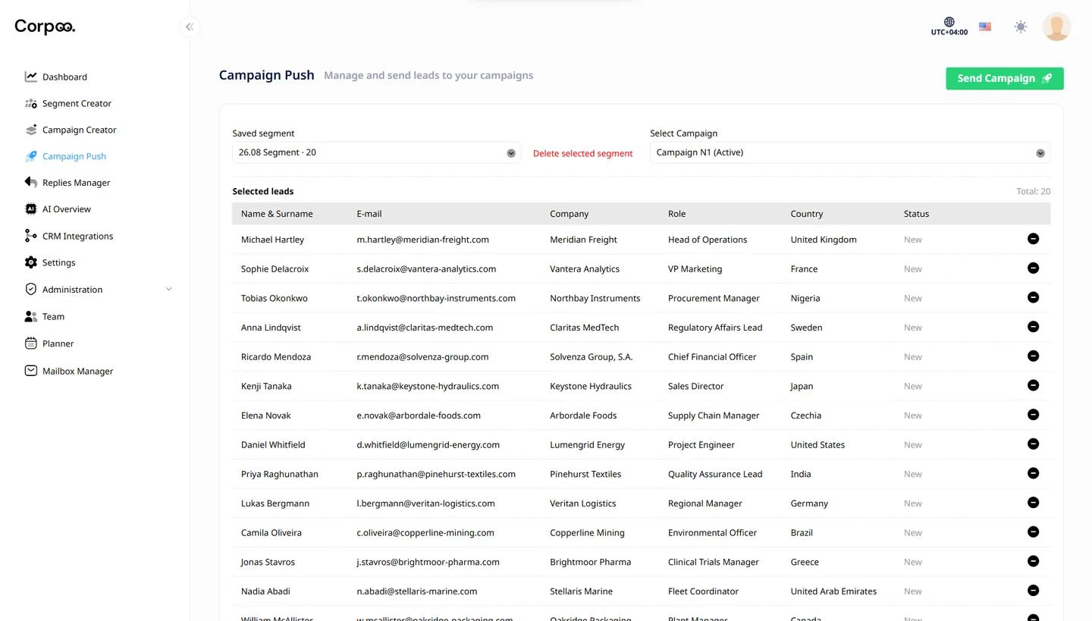Open the Saved segment dropdown

pos(376,152)
